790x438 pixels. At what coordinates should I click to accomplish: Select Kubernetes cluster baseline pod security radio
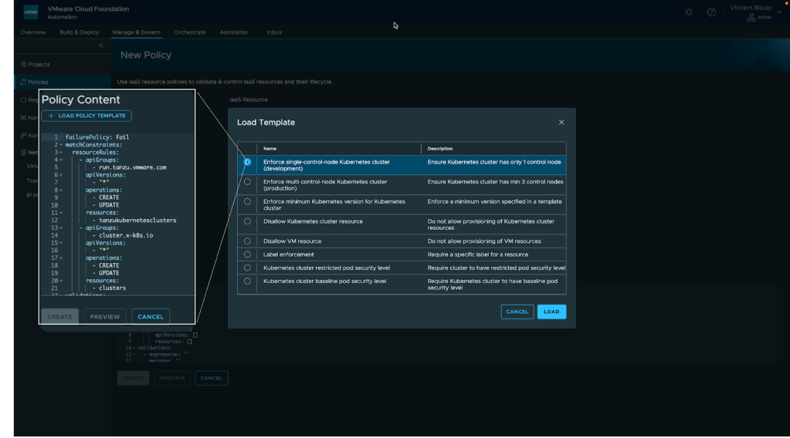click(x=247, y=281)
